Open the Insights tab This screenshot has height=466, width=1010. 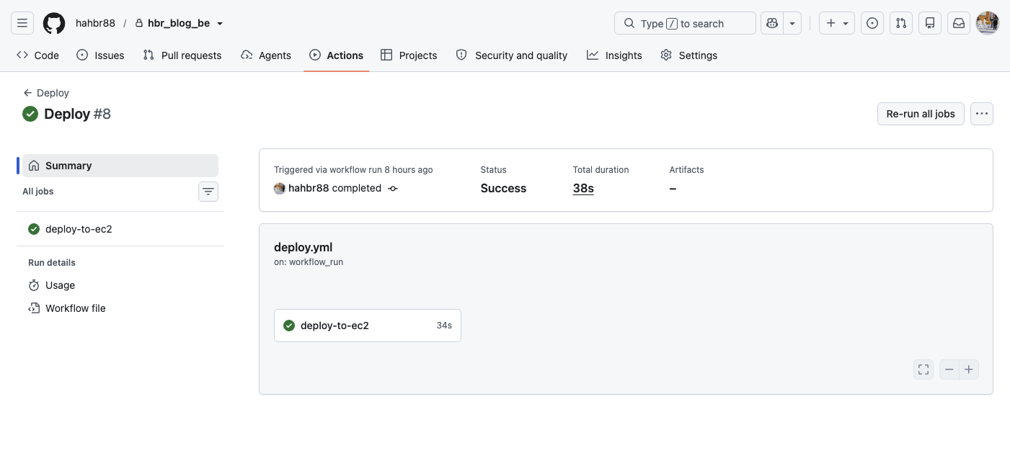[x=614, y=55]
